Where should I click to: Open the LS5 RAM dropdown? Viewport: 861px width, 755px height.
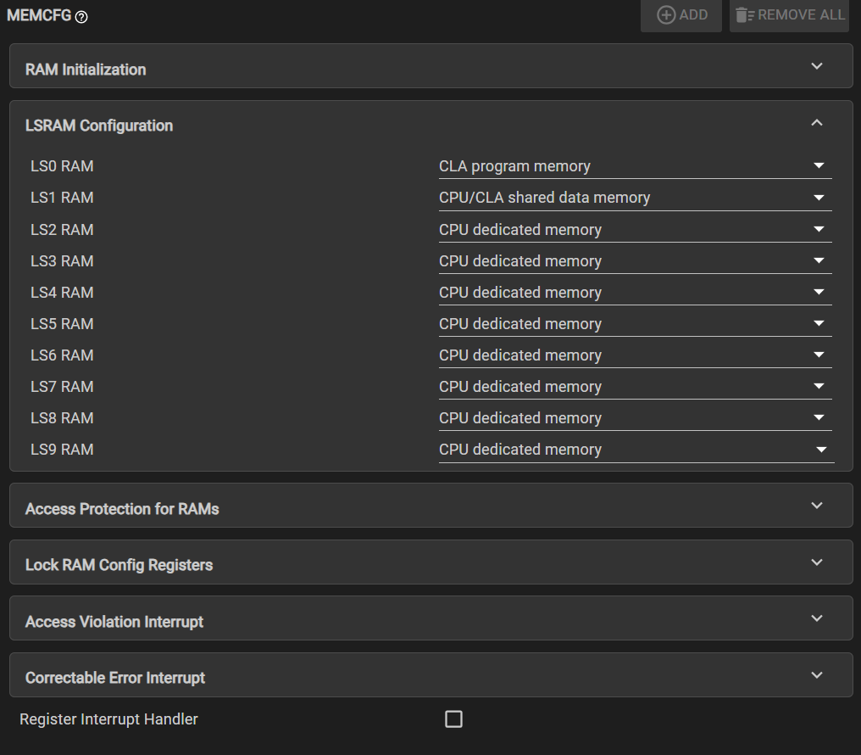pyautogui.click(x=634, y=324)
